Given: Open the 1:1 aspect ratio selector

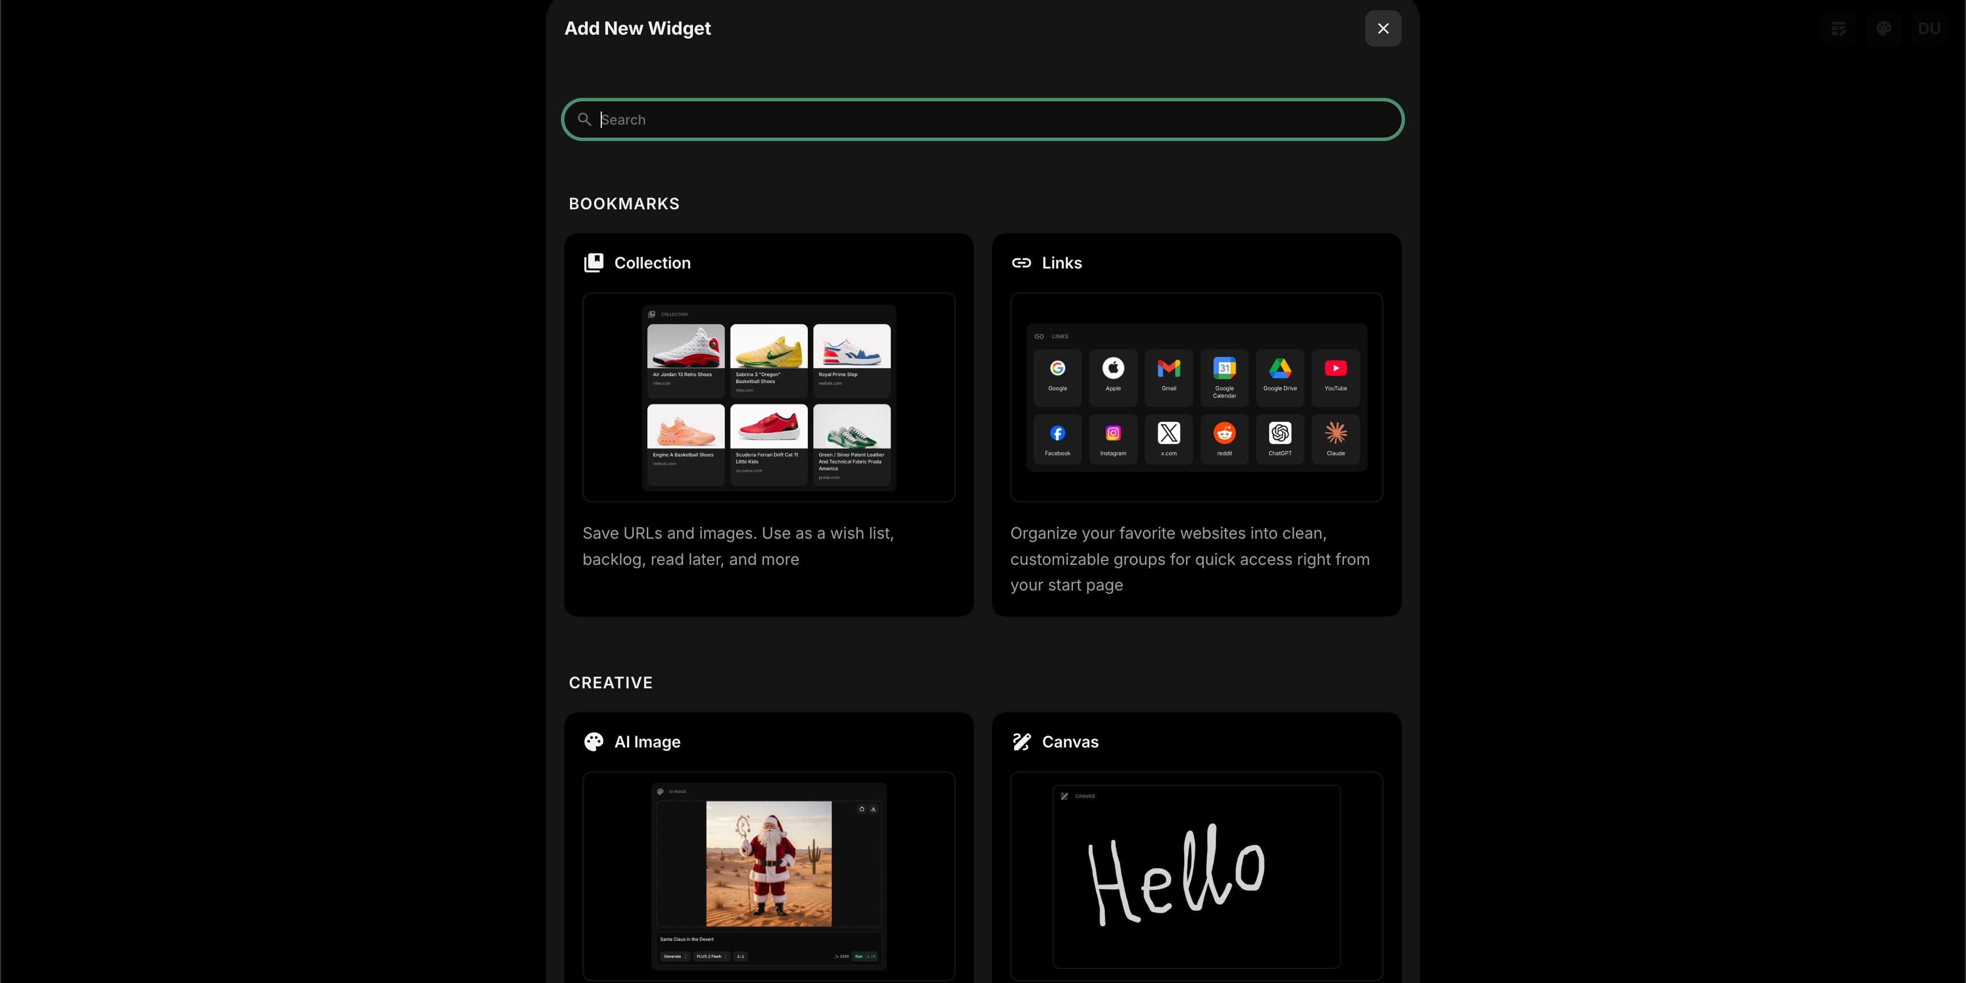Looking at the screenshot, I should (740, 956).
